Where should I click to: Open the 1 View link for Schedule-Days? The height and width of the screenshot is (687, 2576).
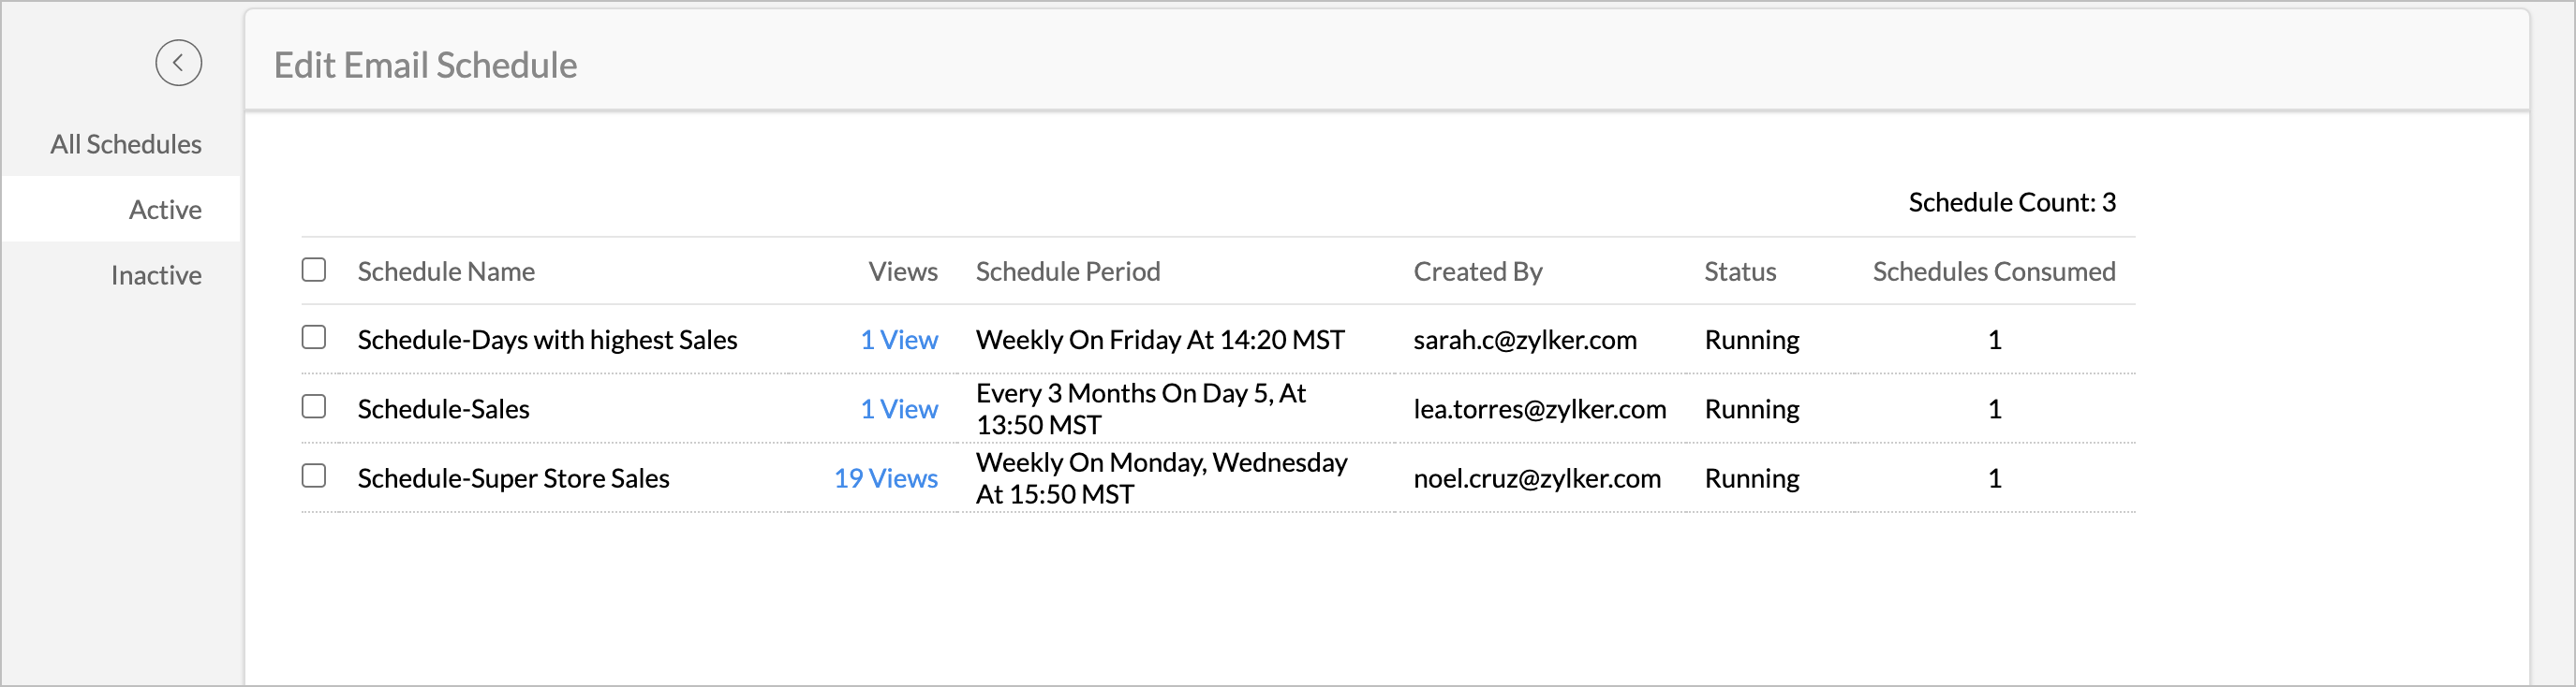(898, 340)
